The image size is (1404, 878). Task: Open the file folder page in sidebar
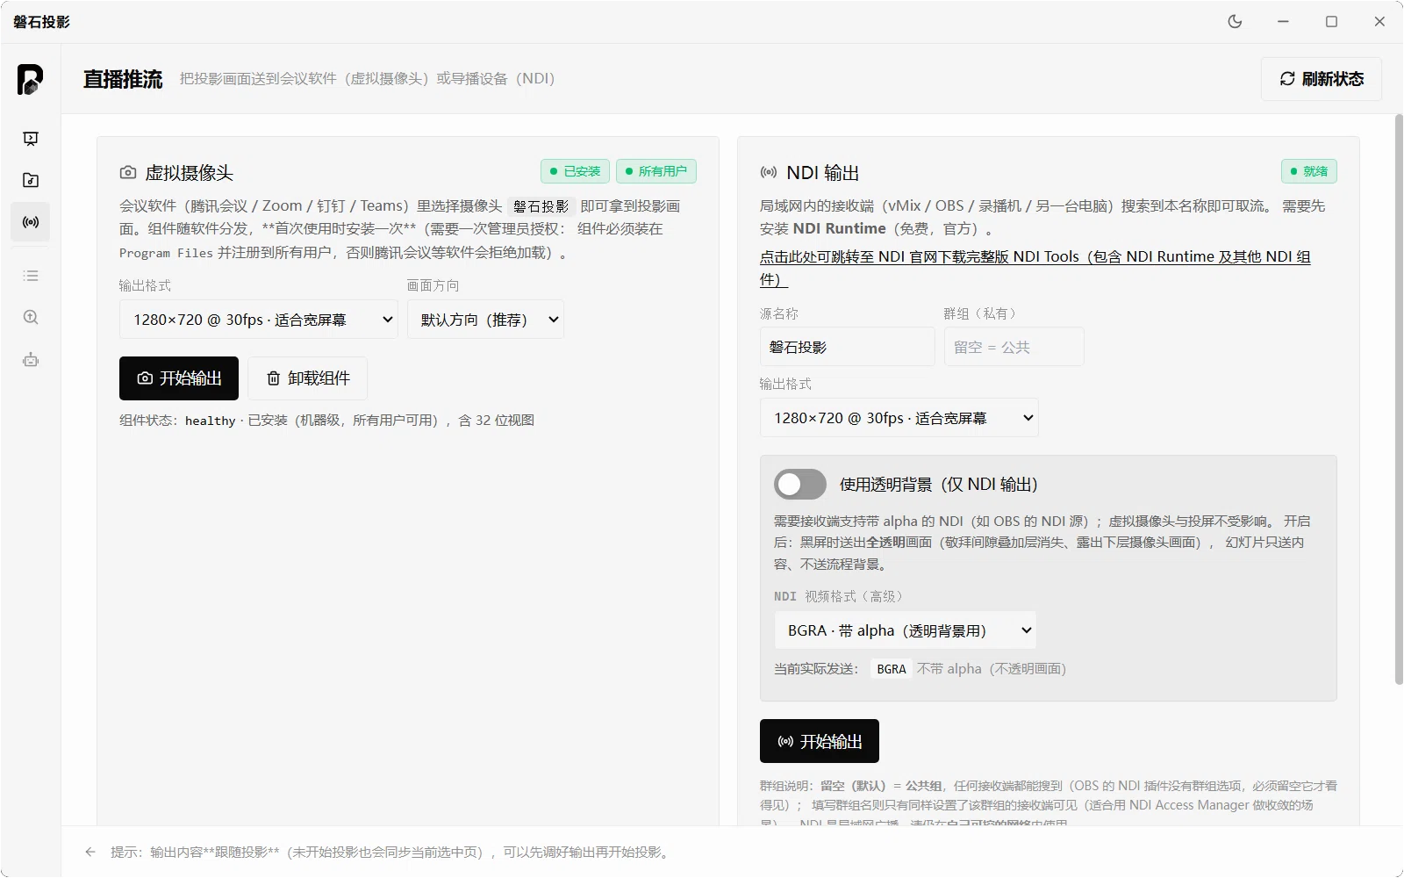click(31, 180)
